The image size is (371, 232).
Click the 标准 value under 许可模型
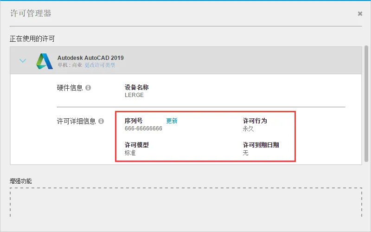click(130, 153)
